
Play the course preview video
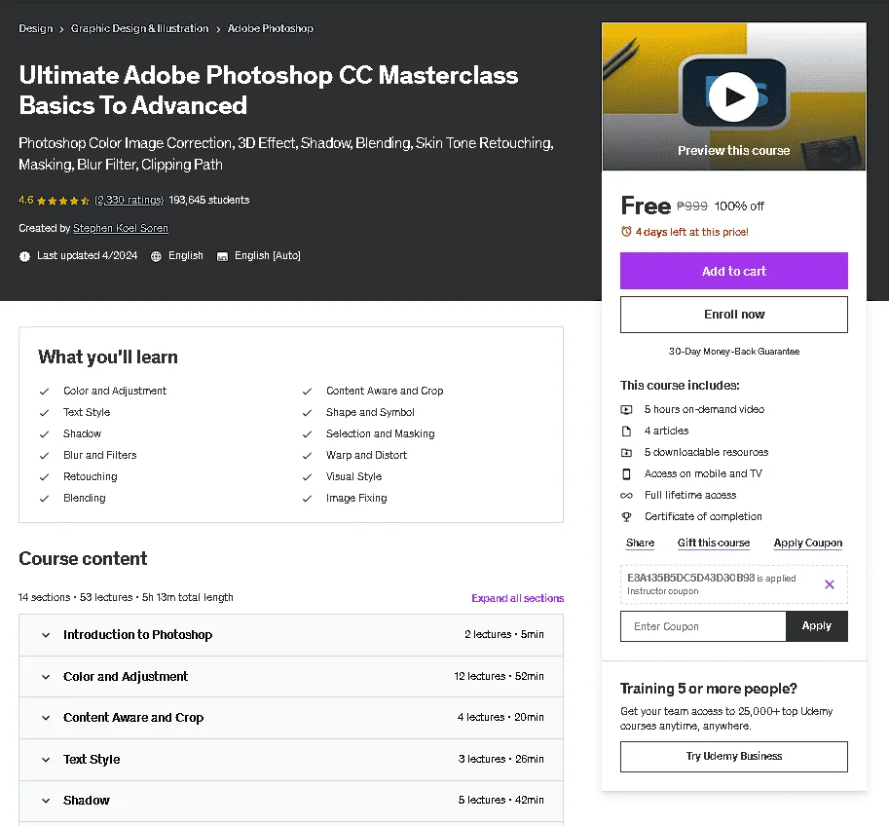click(733, 97)
